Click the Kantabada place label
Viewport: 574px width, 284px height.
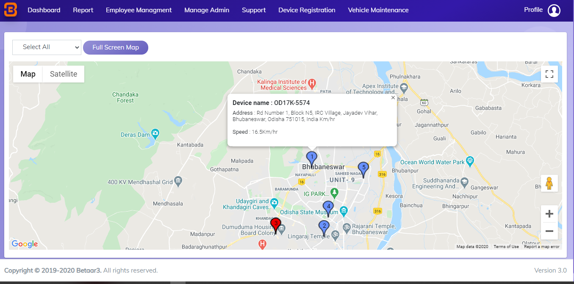coord(190,145)
